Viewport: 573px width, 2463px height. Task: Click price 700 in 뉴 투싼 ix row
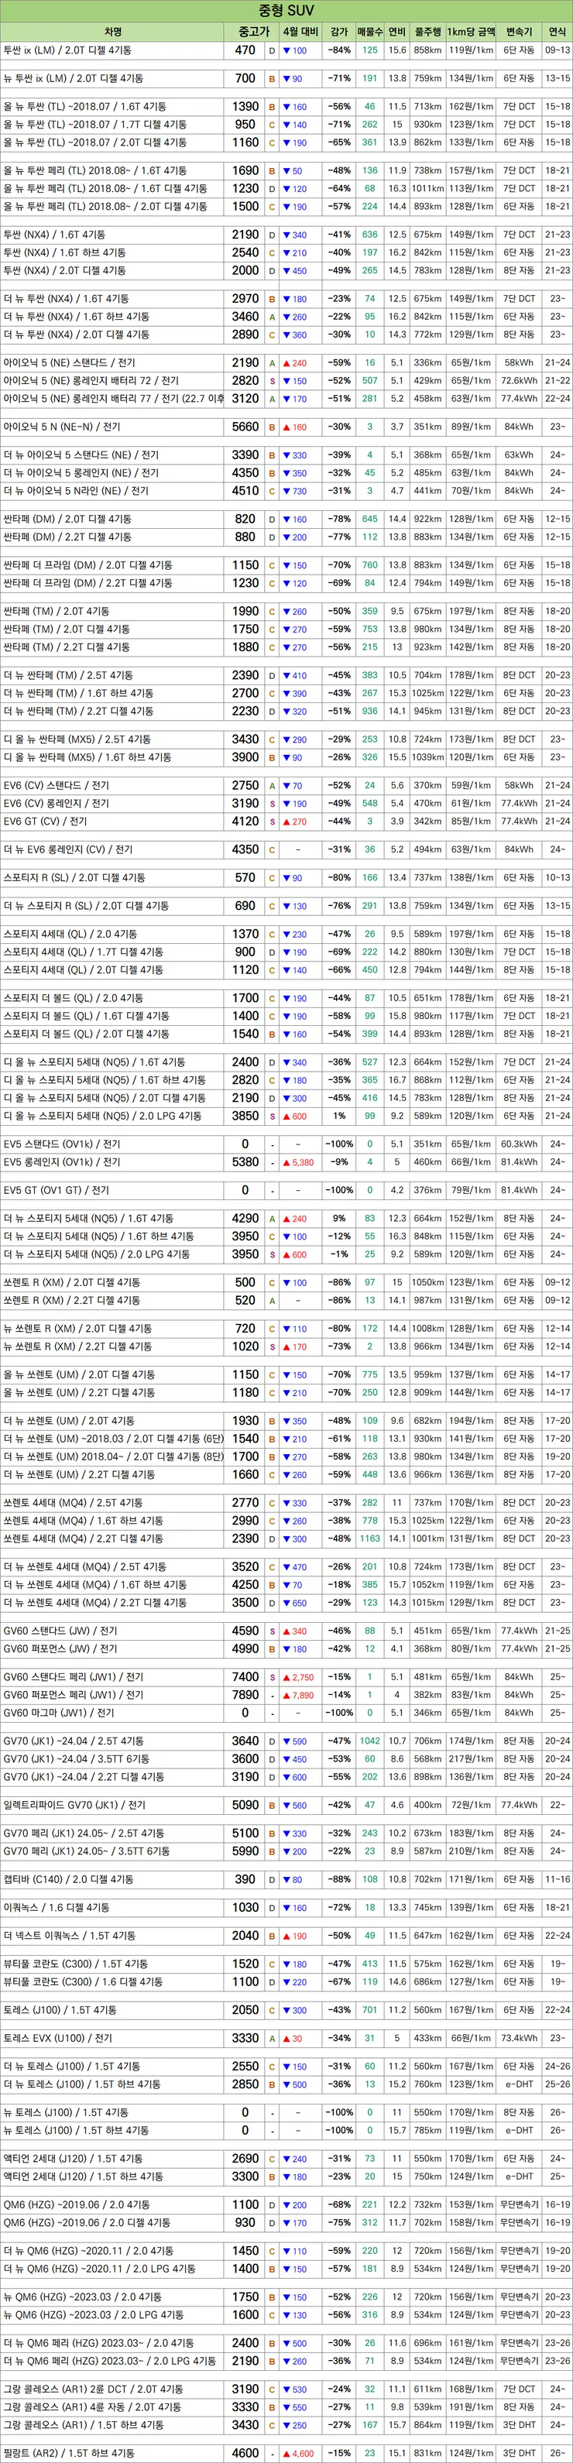pyautogui.click(x=245, y=78)
